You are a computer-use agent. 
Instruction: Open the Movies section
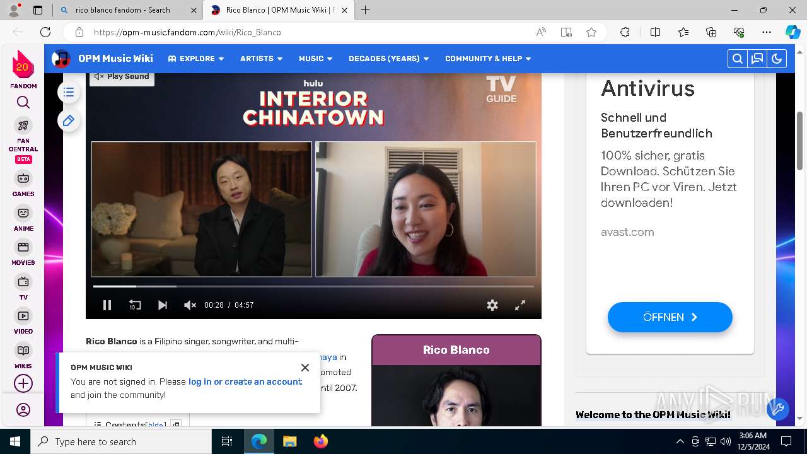pos(23,253)
